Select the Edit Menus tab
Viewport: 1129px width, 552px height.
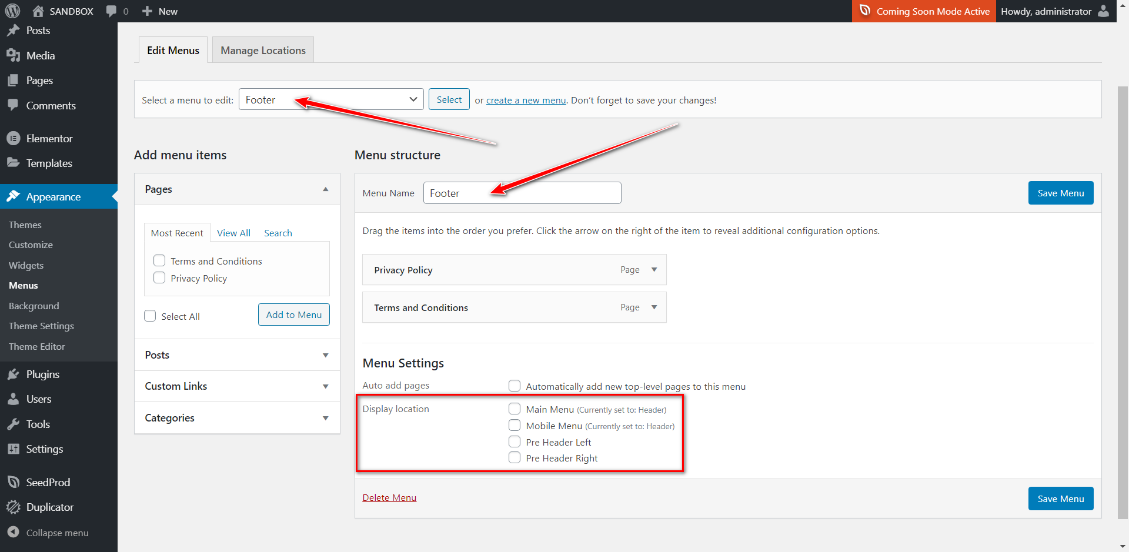coord(173,50)
